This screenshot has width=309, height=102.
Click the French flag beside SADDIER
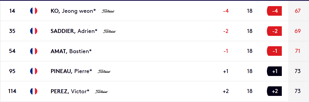coord(34,31)
